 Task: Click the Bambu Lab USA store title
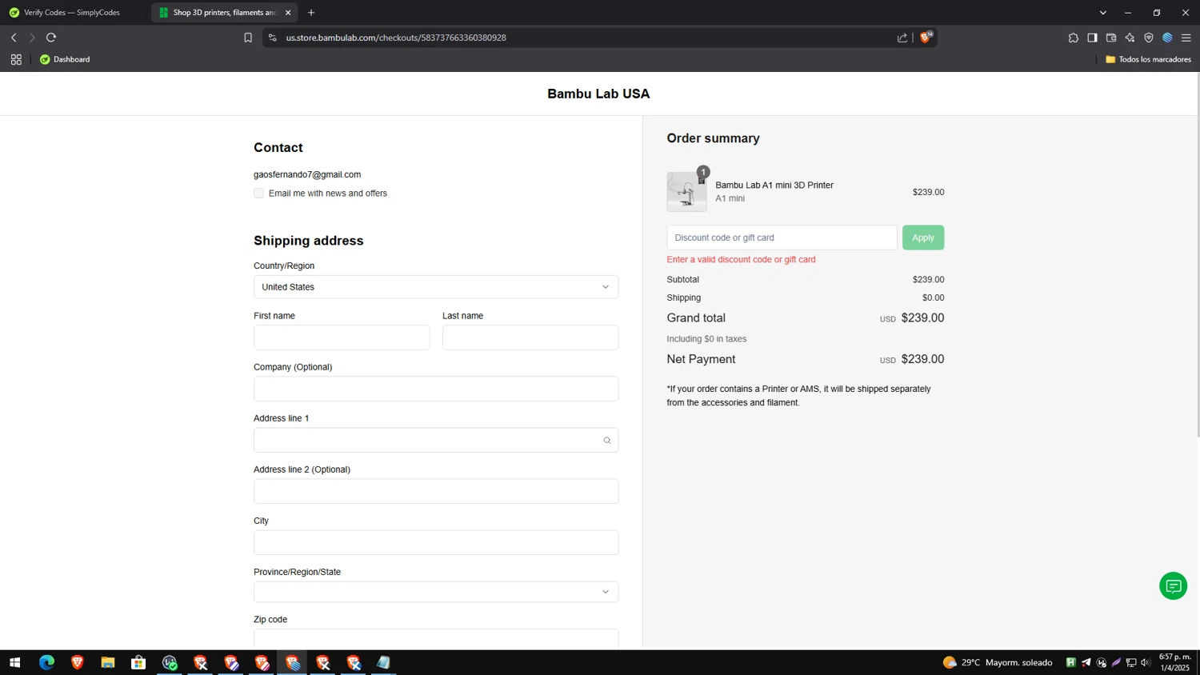[x=598, y=94]
